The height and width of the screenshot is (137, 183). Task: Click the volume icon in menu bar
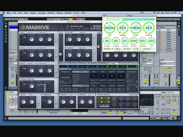158,13
